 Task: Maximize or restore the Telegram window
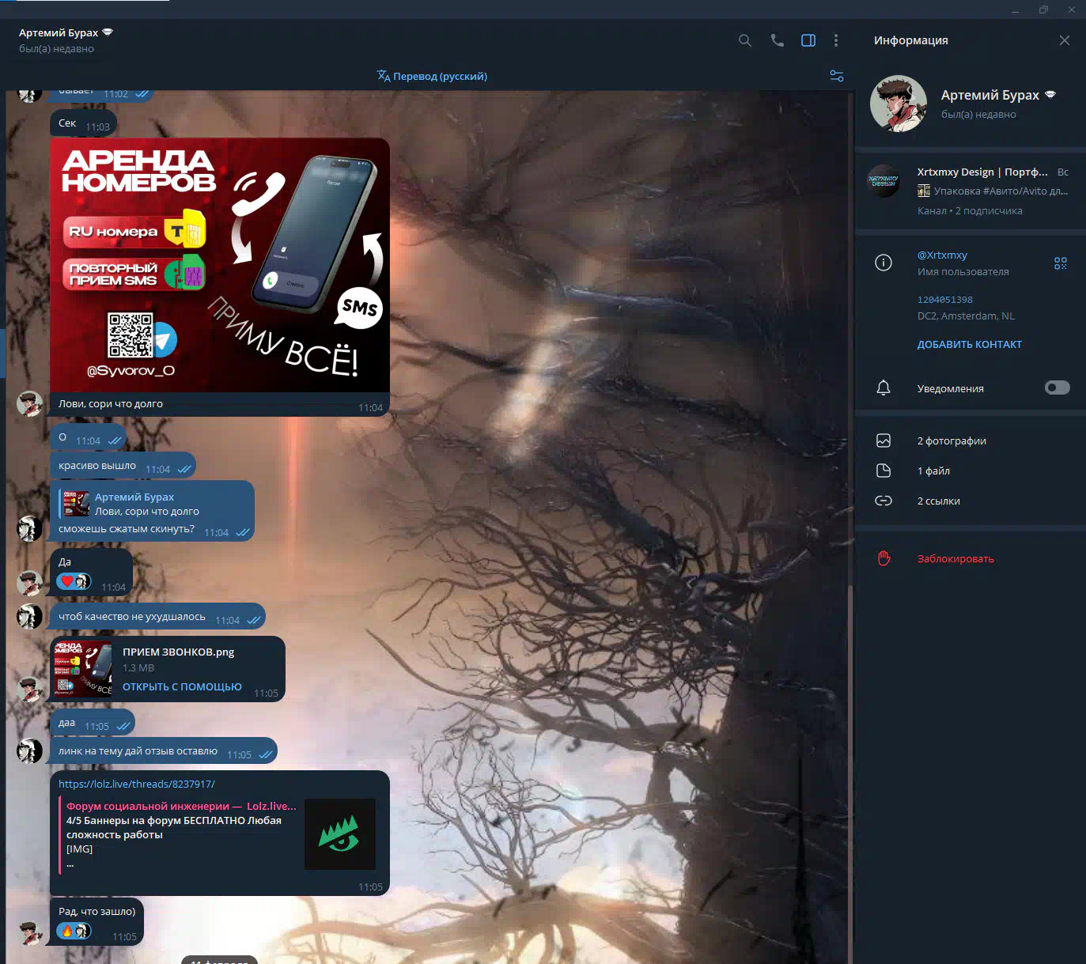[1043, 9]
